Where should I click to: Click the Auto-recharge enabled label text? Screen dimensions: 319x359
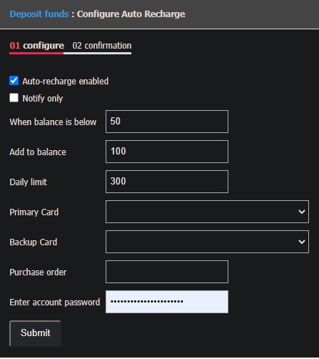[x=66, y=82]
